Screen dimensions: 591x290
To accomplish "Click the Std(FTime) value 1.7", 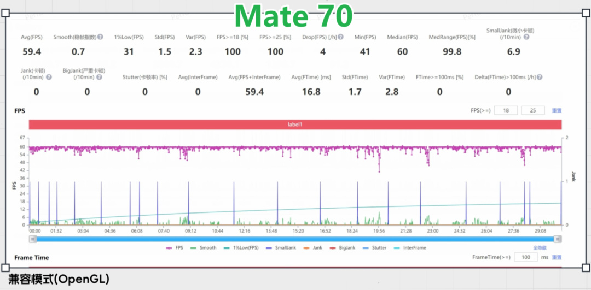I will [354, 91].
